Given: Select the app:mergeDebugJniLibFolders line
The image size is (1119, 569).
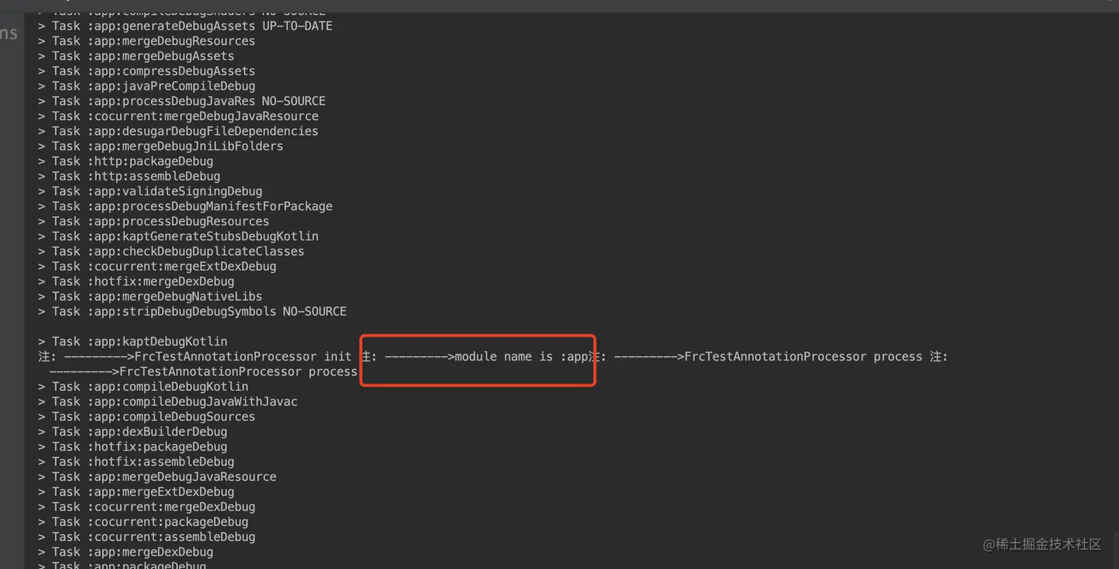Looking at the screenshot, I should (161, 146).
